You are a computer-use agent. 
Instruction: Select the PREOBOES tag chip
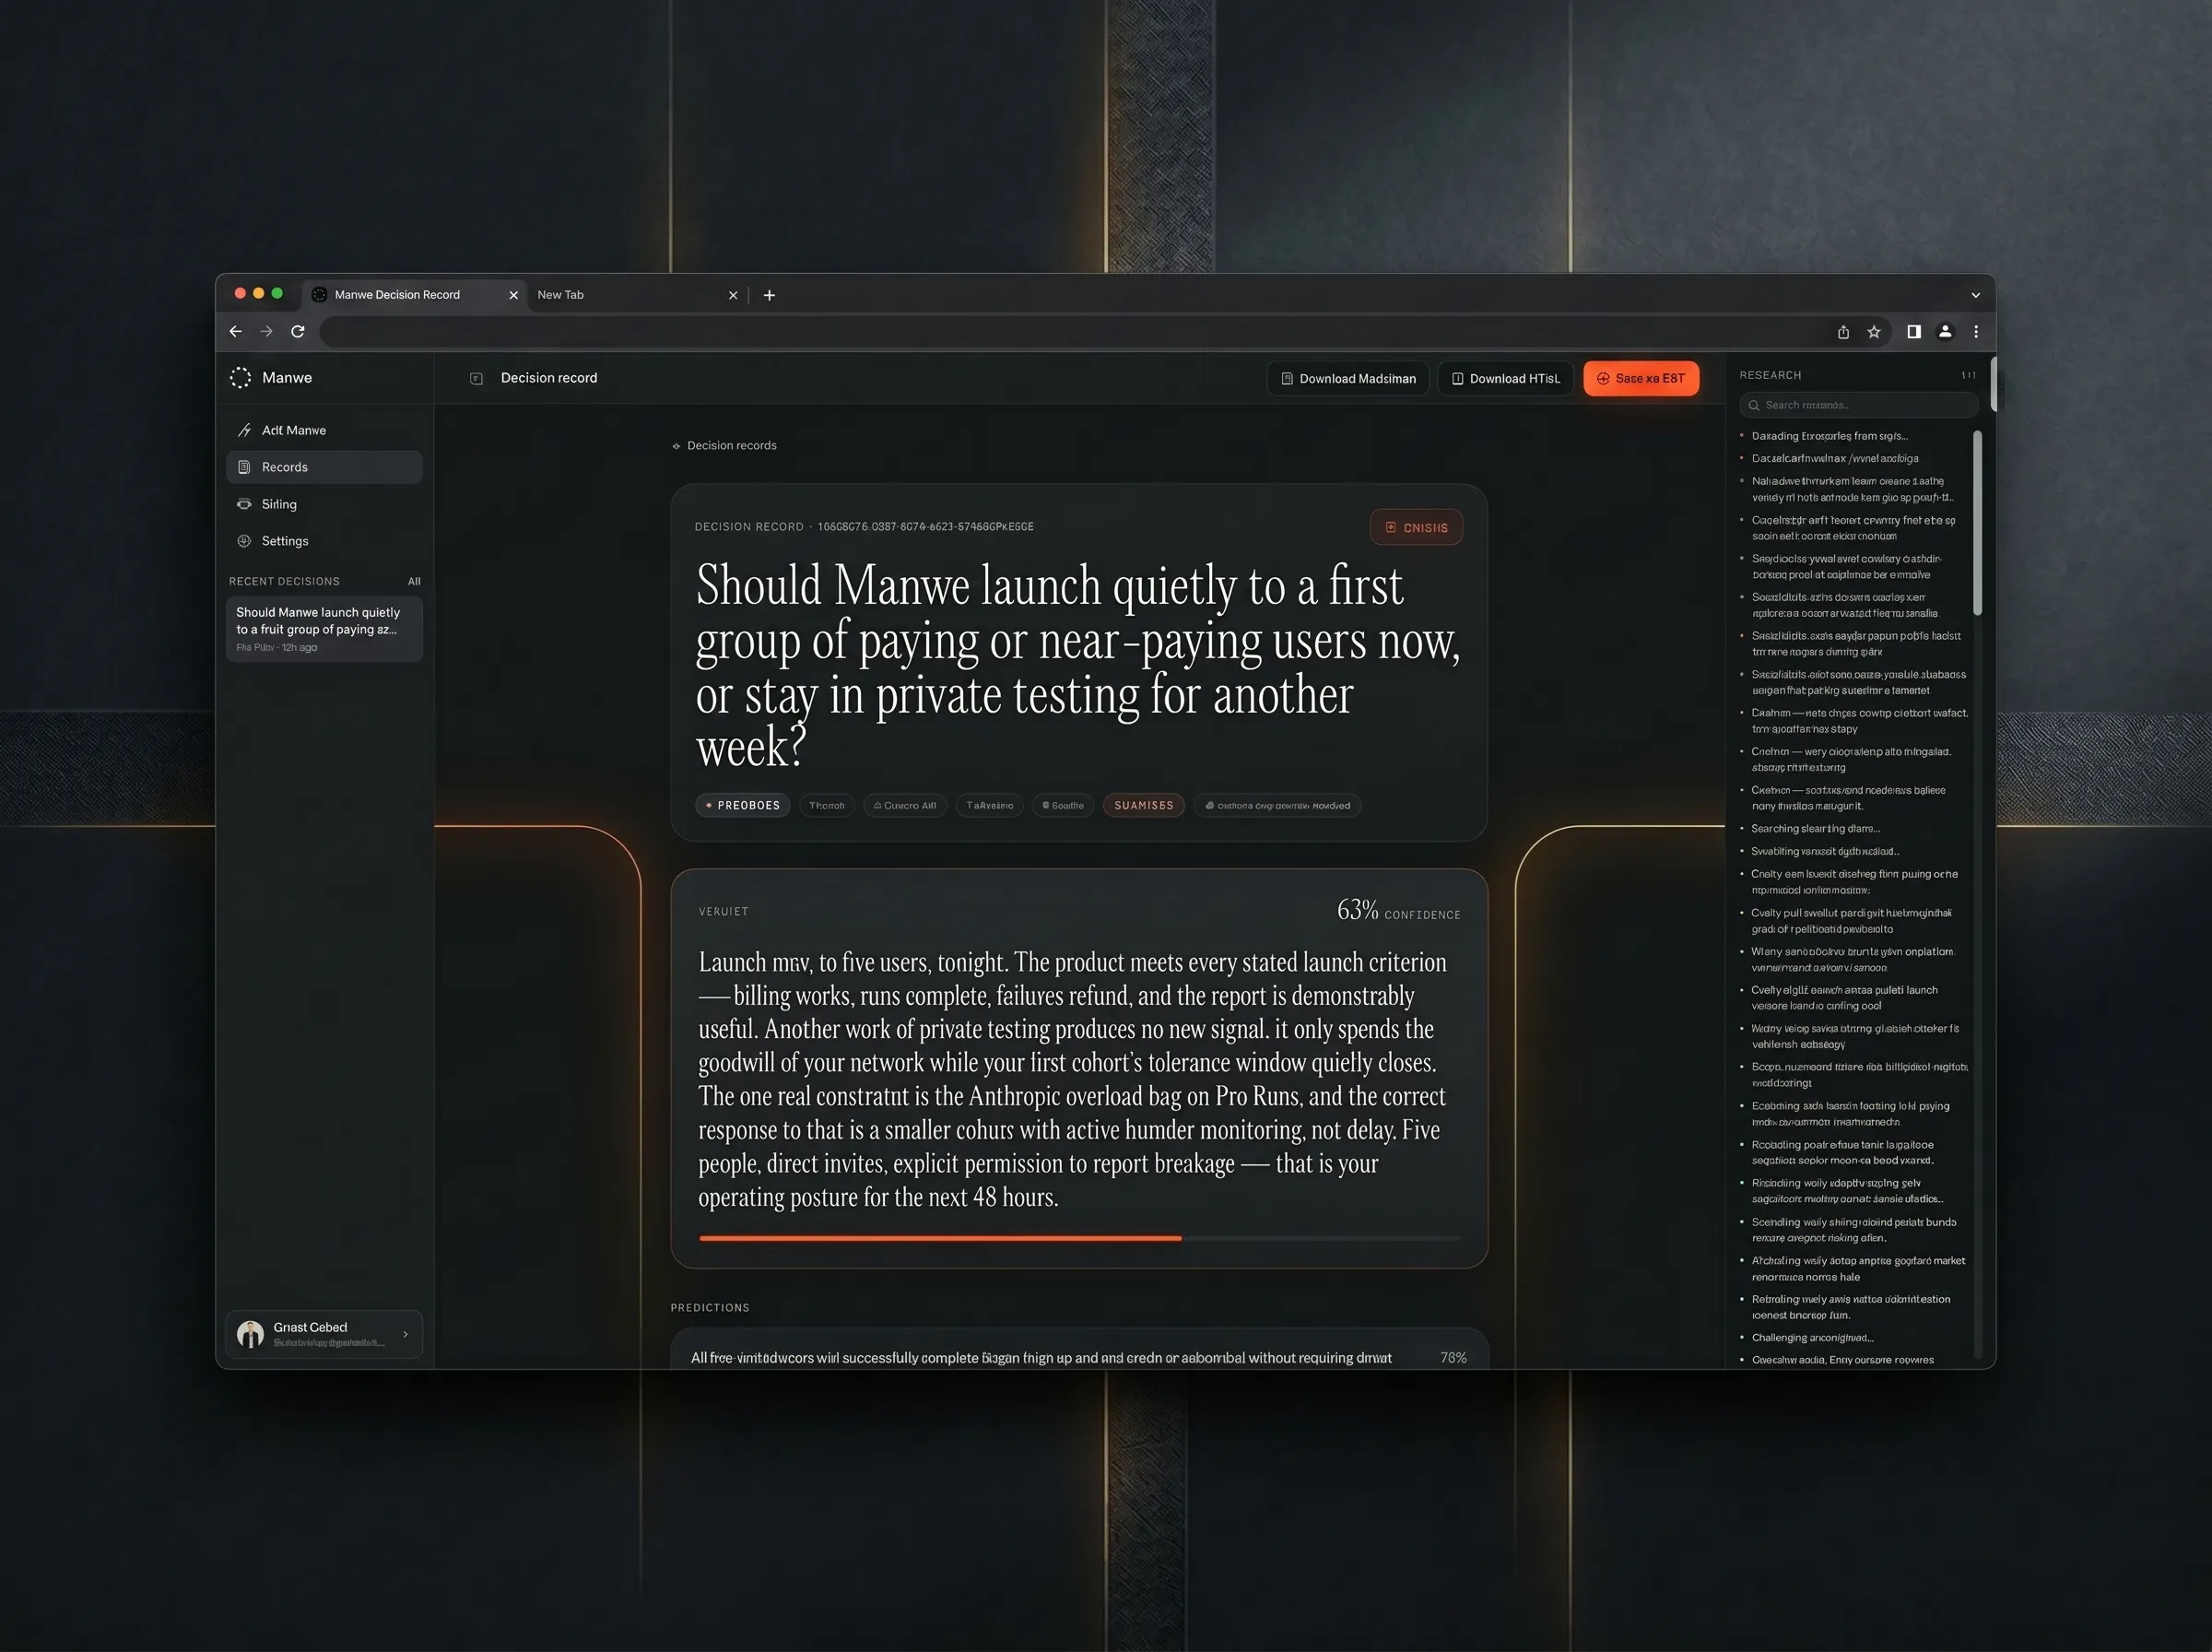[x=743, y=805]
